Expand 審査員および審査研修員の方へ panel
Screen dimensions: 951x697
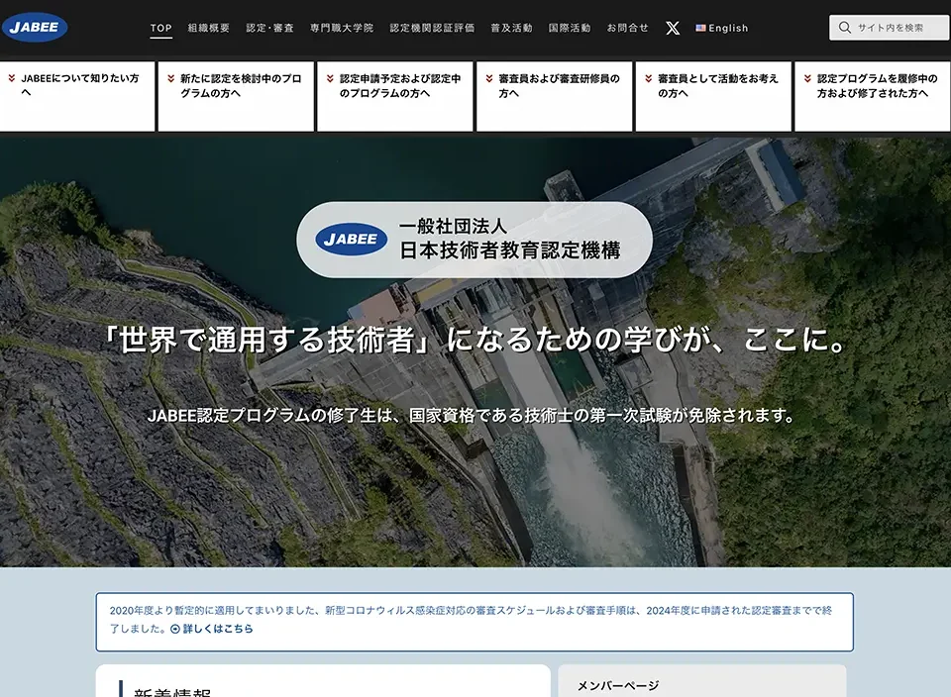point(554,96)
